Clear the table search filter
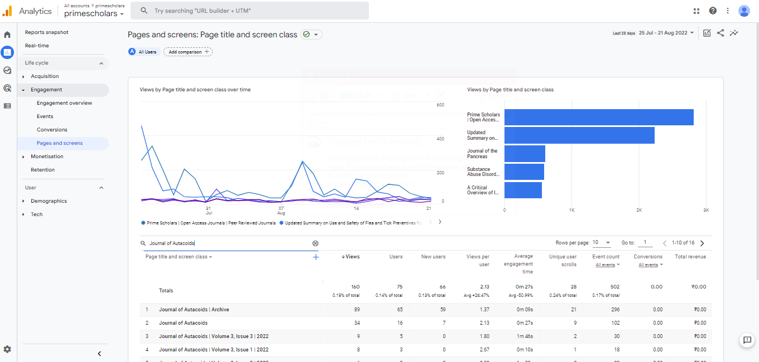 [x=315, y=243]
